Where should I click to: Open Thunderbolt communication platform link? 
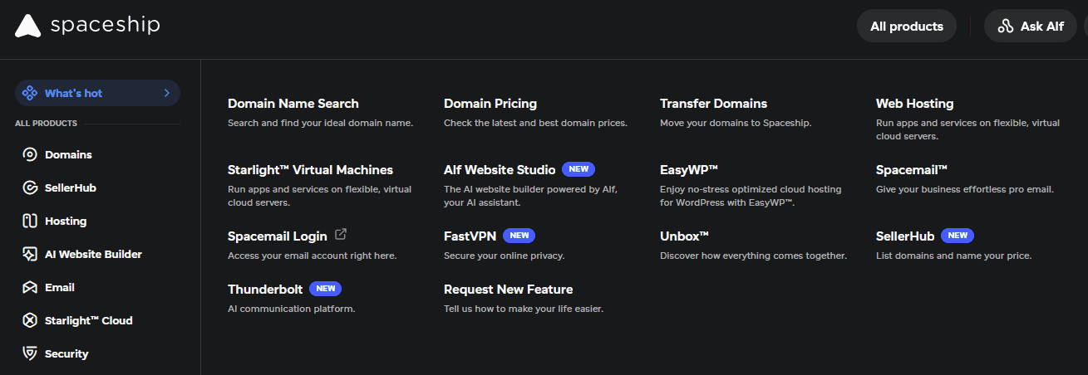(x=264, y=290)
